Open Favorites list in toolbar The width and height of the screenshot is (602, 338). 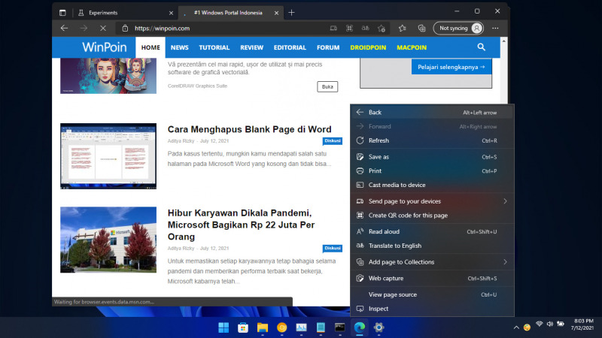coord(402,28)
